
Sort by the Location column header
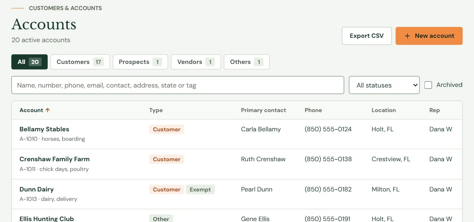coord(384,110)
